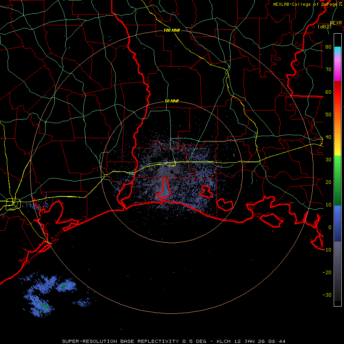Click the red band of the color legend
Image resolution: width=344 pixels, height=344 pixels.
click(x=338, y=92)
